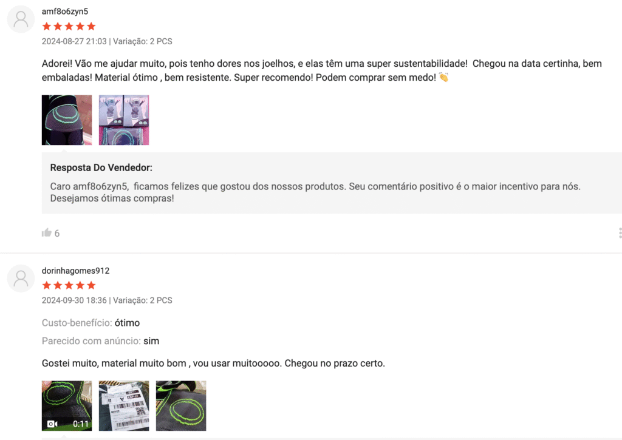622x440 pixels.
Task: Click the clapping hands emoji in the review
Action: tap(444, 77)
